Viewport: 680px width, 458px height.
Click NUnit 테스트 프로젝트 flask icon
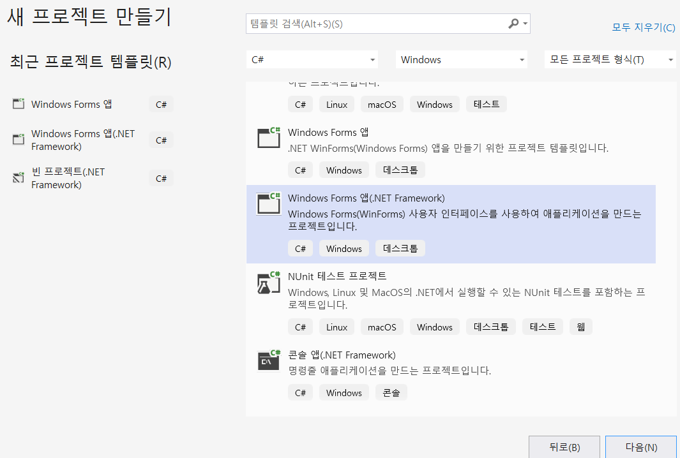(269, 283)
